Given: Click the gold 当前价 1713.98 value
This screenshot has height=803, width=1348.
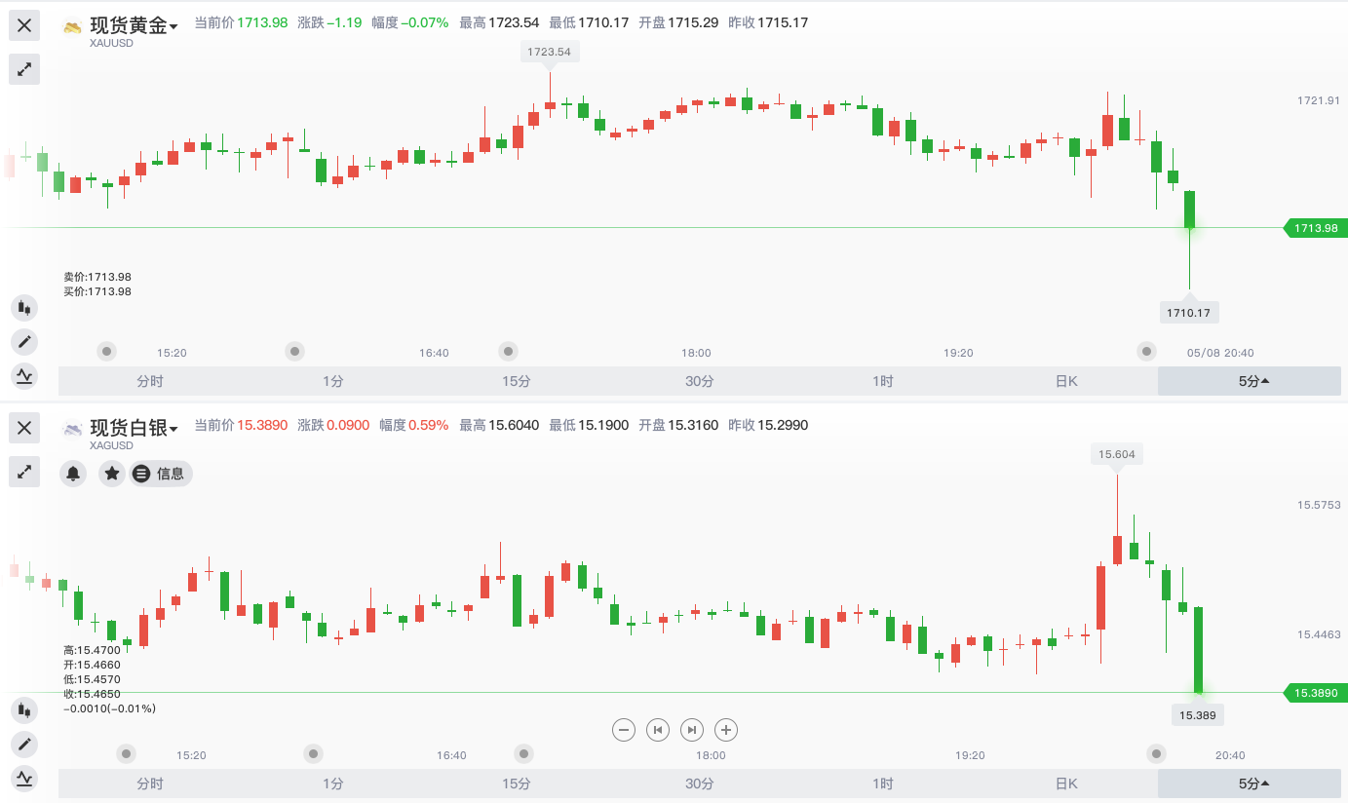Looking at the screenshot, I should pyautogui.click(x=262, y=22).
